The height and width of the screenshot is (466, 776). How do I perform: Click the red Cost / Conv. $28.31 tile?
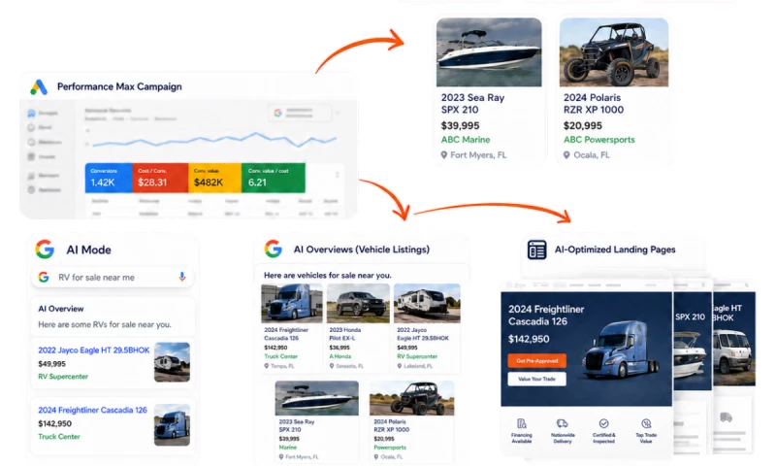[160, 178]
